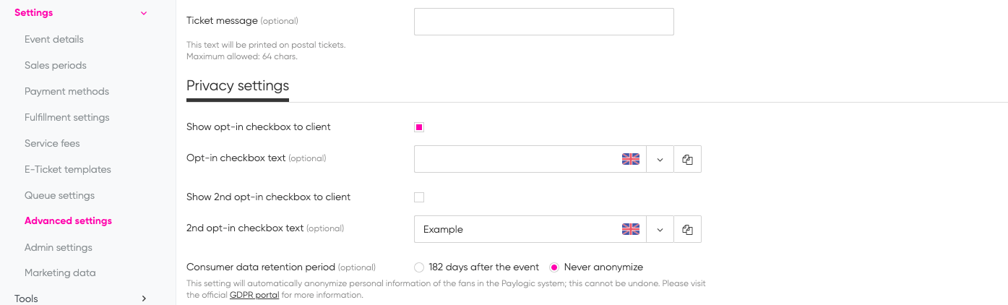This screenshot has width=1008, height=305.
Task: Click UK flag in Opt-in checkbox text field
Action: pos(631,160)
